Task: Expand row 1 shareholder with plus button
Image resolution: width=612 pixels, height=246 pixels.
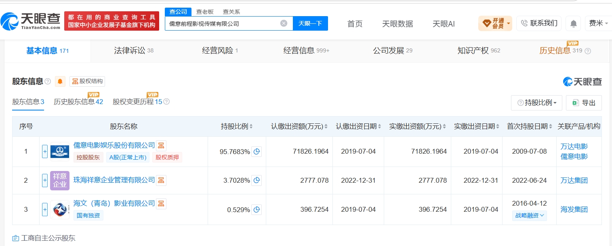Action: click(45, 152)
